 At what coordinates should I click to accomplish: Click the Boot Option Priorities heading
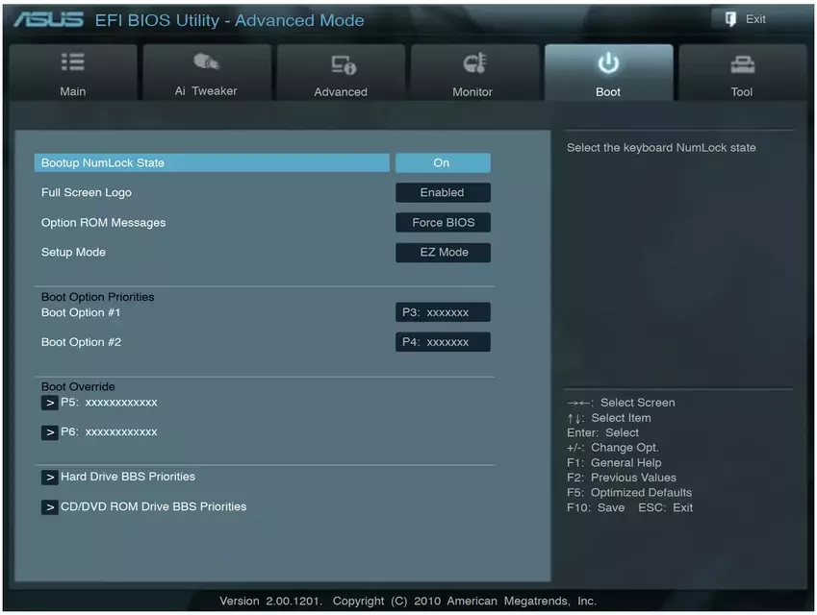(x=98, y=297)
